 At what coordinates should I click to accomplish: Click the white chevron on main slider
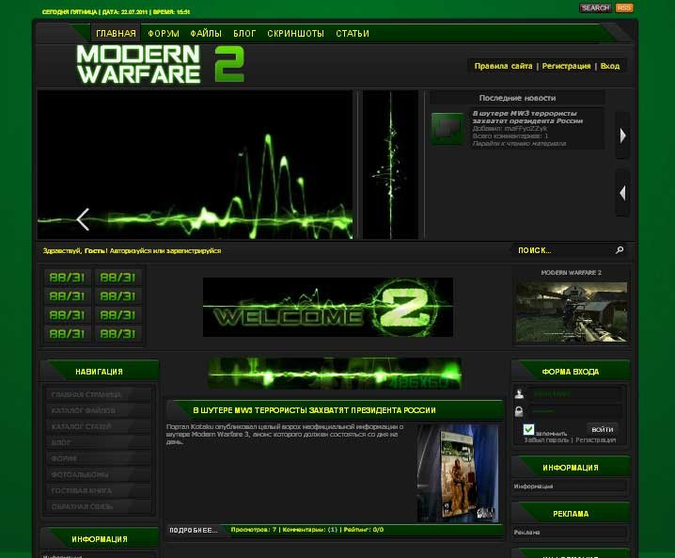point(83,219)
